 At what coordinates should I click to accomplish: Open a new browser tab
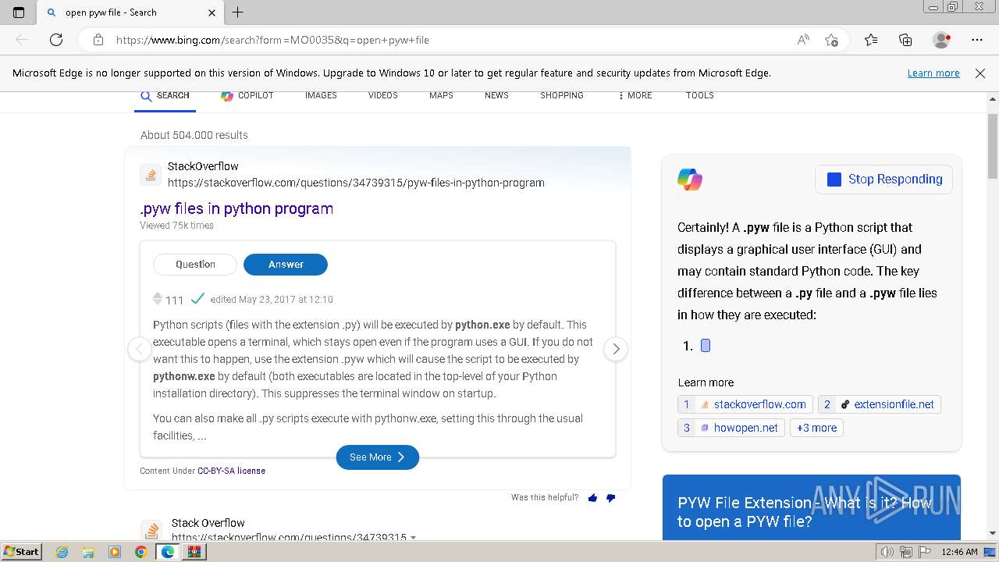238,12
